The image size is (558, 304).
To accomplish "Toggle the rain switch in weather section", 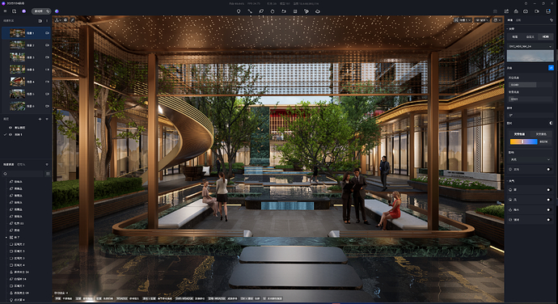I will click(548, 209).
